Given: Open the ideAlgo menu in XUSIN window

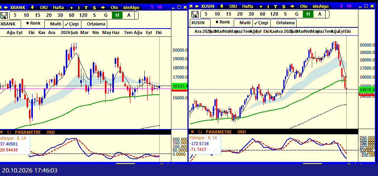Looking at the screenshot, I should (x=320, y=7).
